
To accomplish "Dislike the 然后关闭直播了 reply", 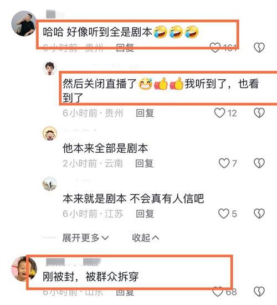I will pyautogui.click(x=259, y=113).
